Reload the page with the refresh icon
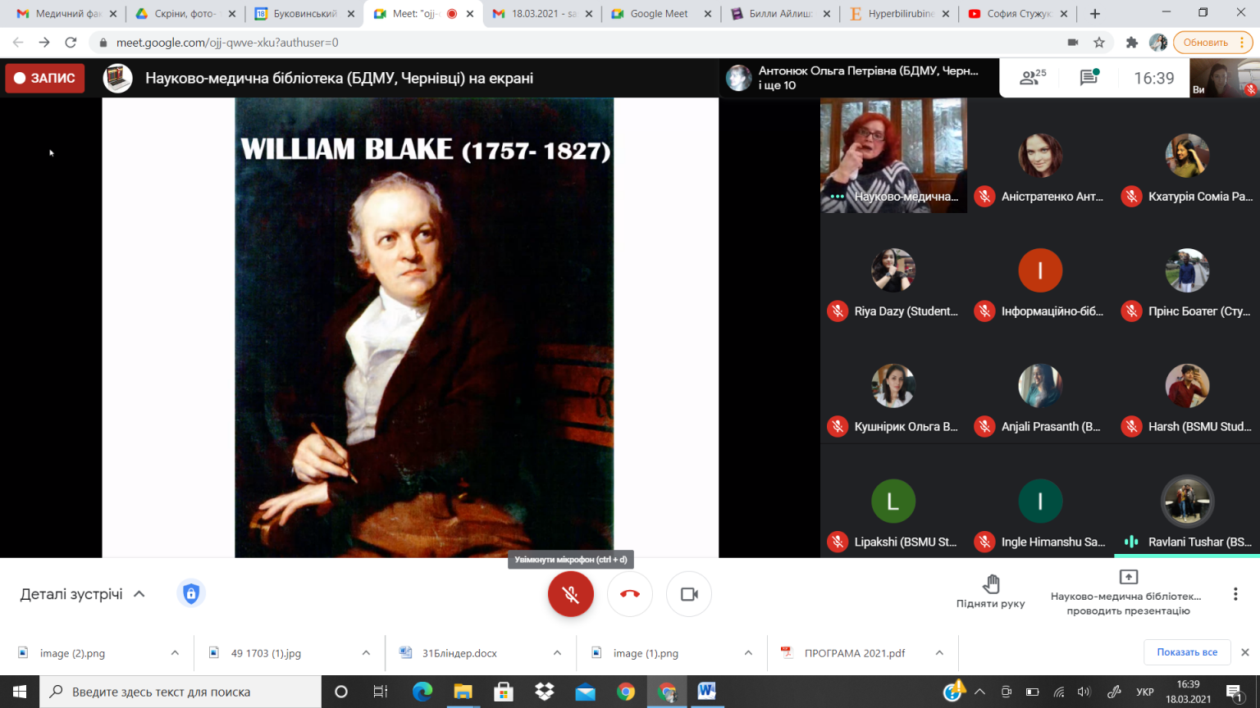 (x=71, y=43)
